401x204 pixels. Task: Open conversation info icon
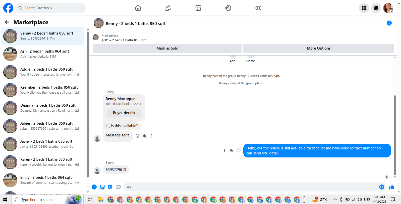(x=389, y=23)
